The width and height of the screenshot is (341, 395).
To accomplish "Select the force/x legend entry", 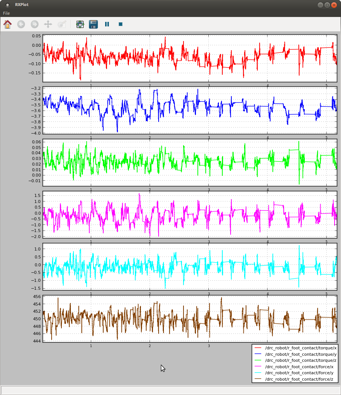I will 298,367.
